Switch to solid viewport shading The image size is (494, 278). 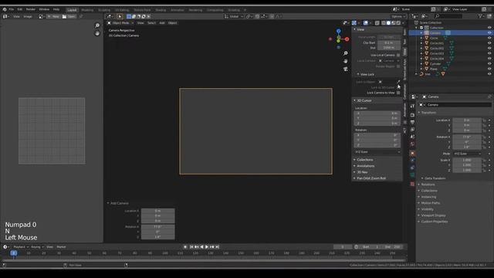pos(388,23)
